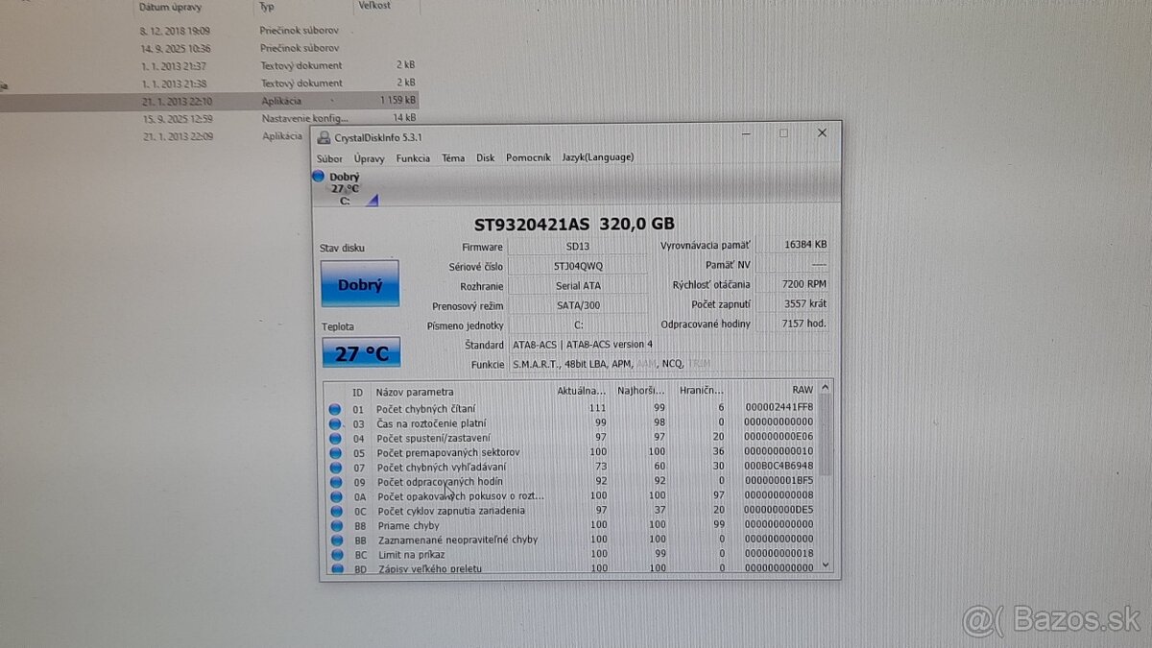Click the status icon beside "Počet odpracovaných hodín"
Screen dimensions: 1152x648
336,481
